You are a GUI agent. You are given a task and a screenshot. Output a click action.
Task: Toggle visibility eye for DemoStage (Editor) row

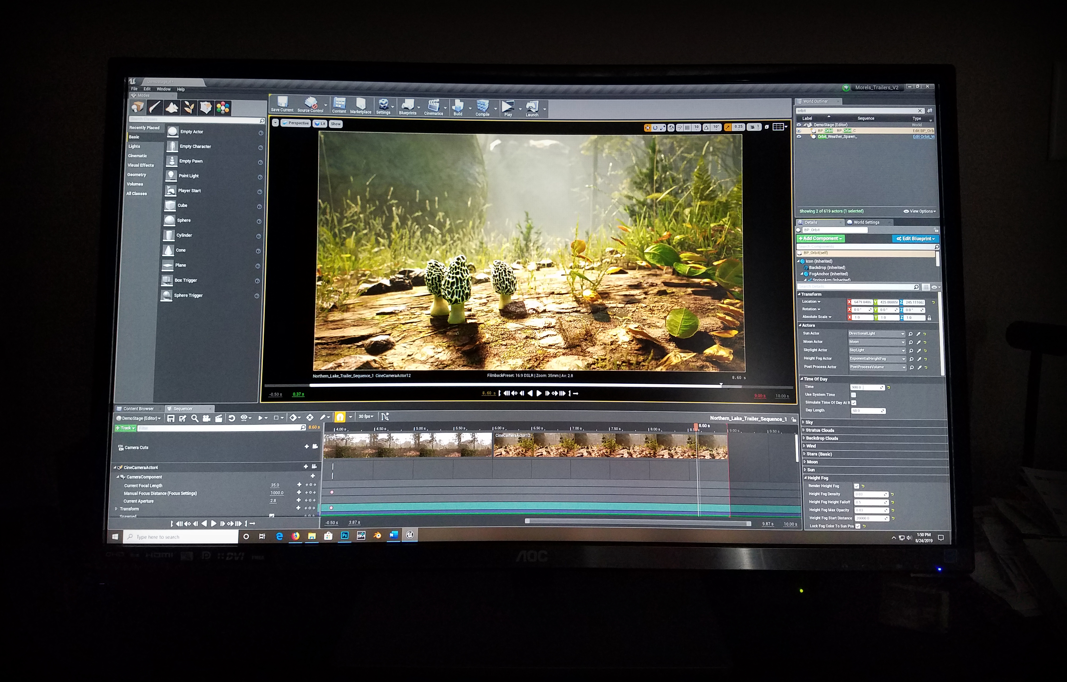pyautogui.click(x=799, y=125)
